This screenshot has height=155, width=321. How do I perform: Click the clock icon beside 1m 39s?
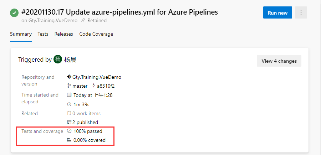click(69, 104)
